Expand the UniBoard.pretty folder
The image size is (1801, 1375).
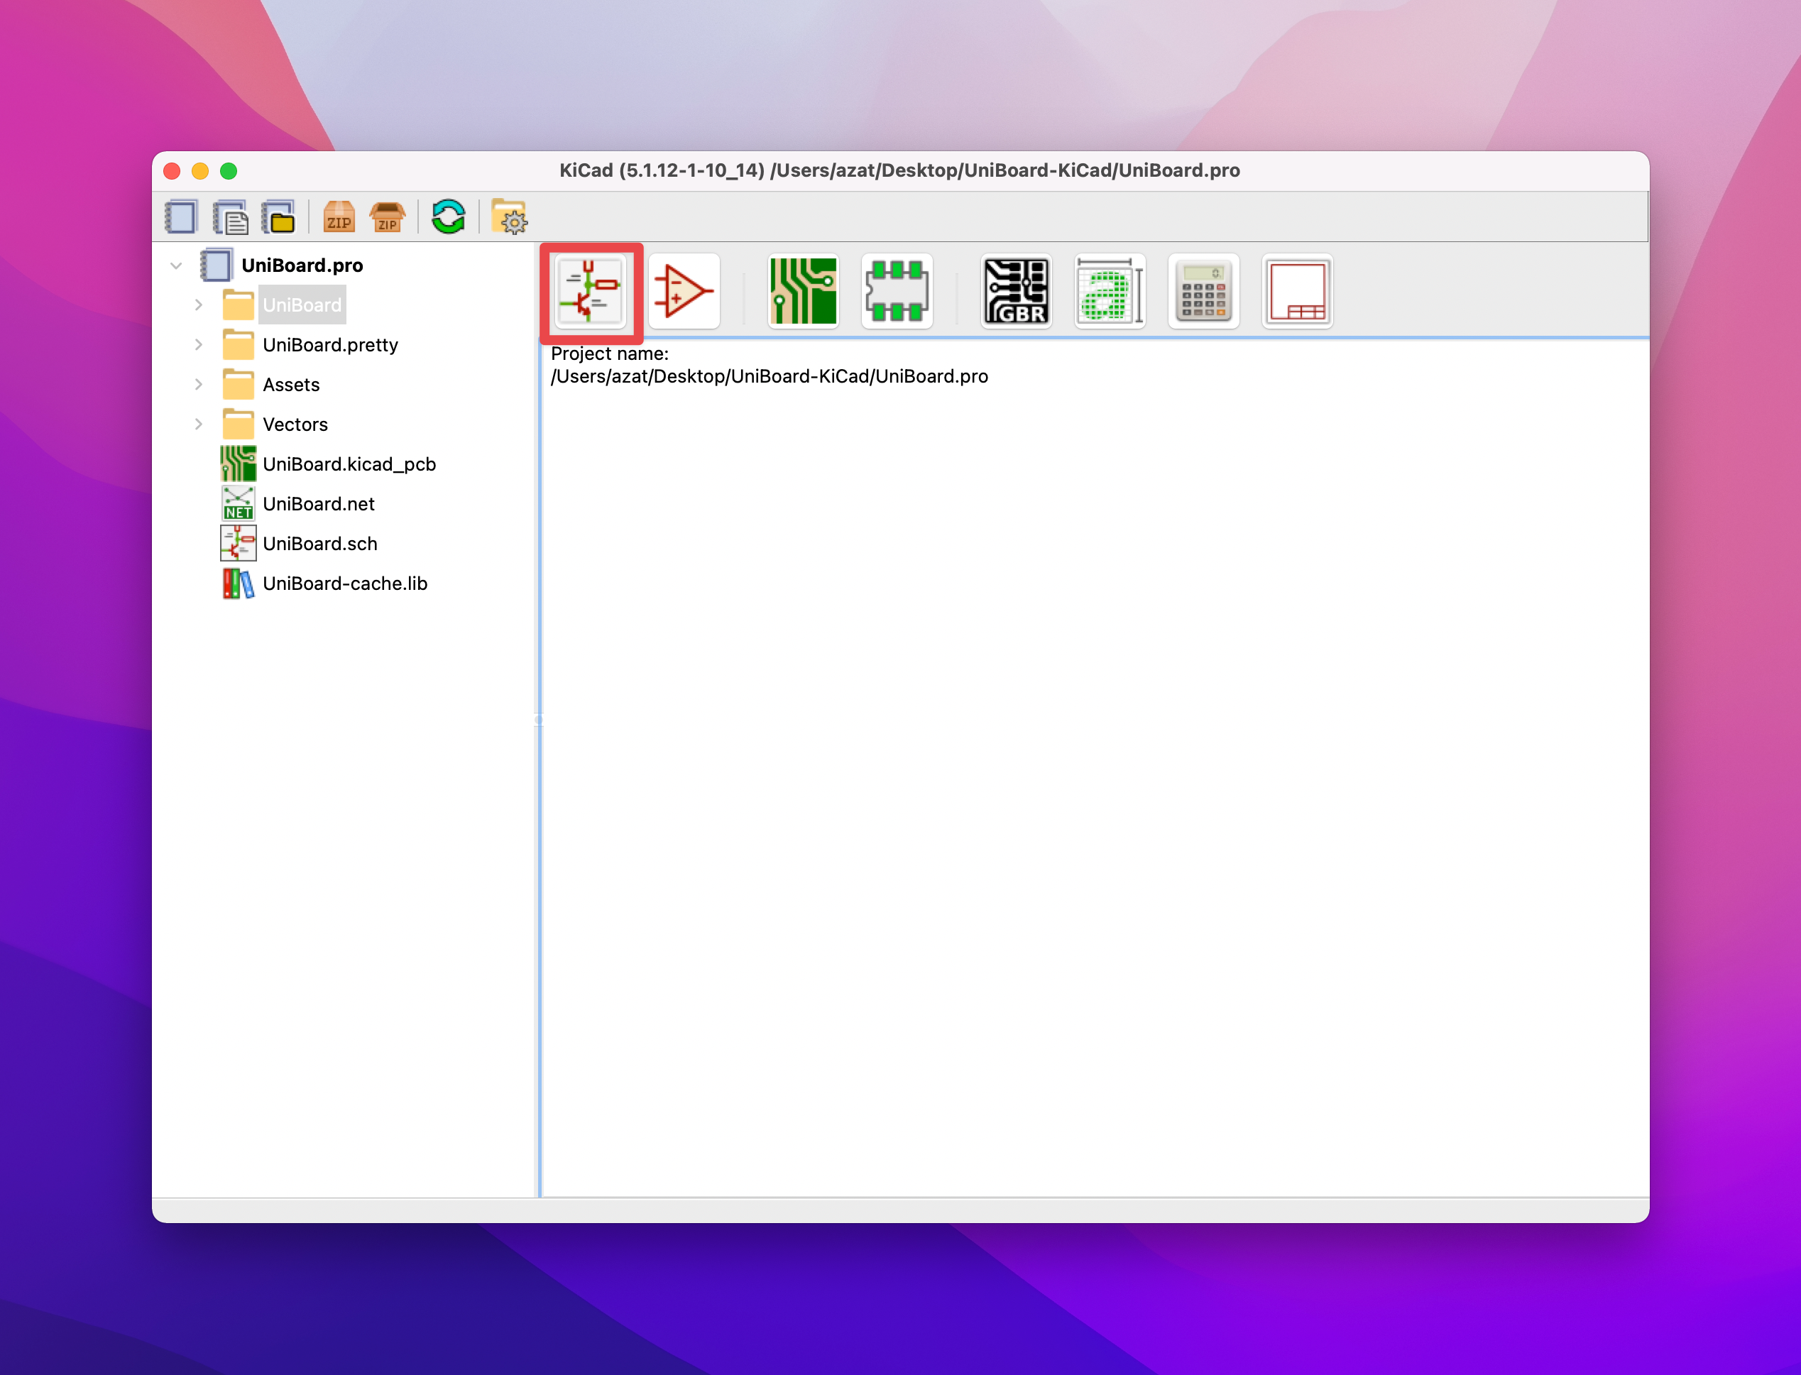(x=199, y=344)
